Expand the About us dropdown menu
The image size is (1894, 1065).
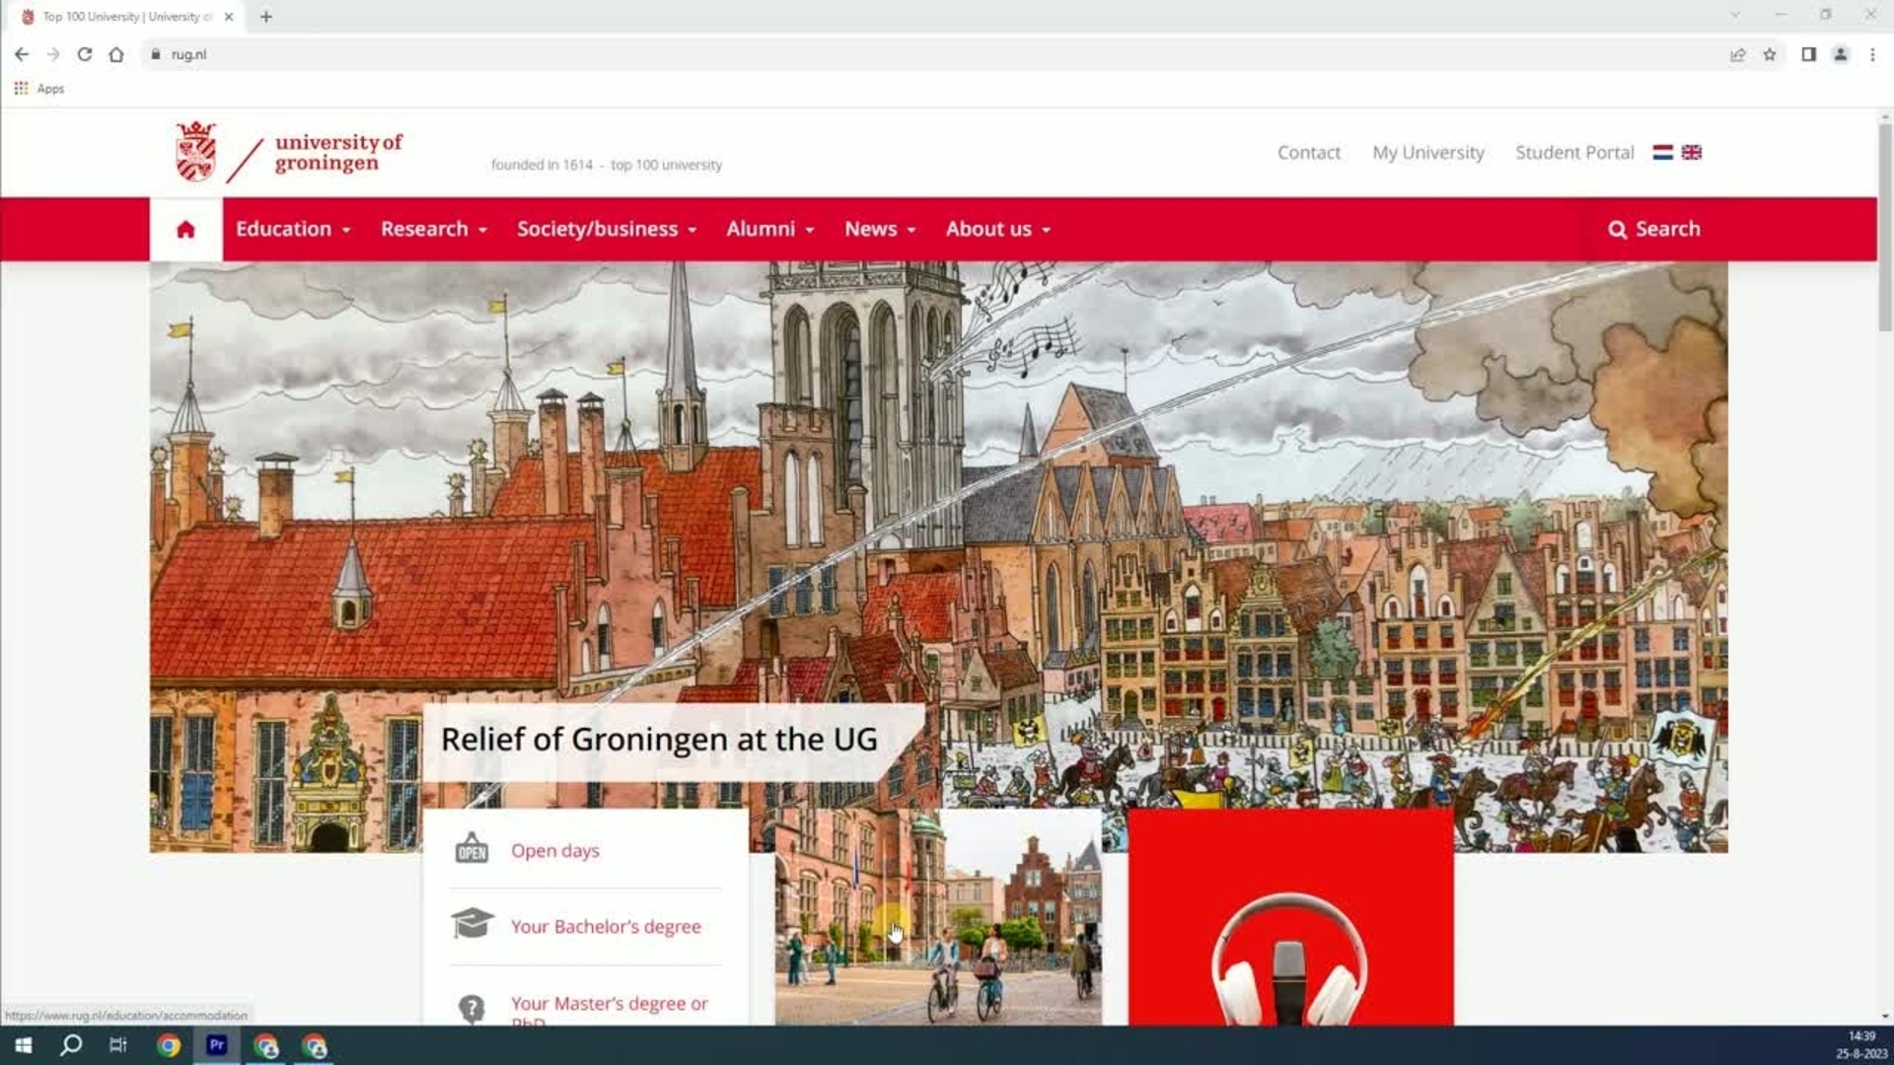coord(997,230)
